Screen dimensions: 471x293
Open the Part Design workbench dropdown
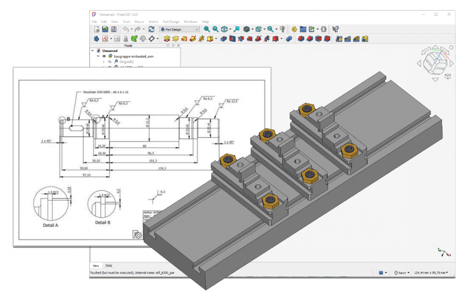(179, 29)
